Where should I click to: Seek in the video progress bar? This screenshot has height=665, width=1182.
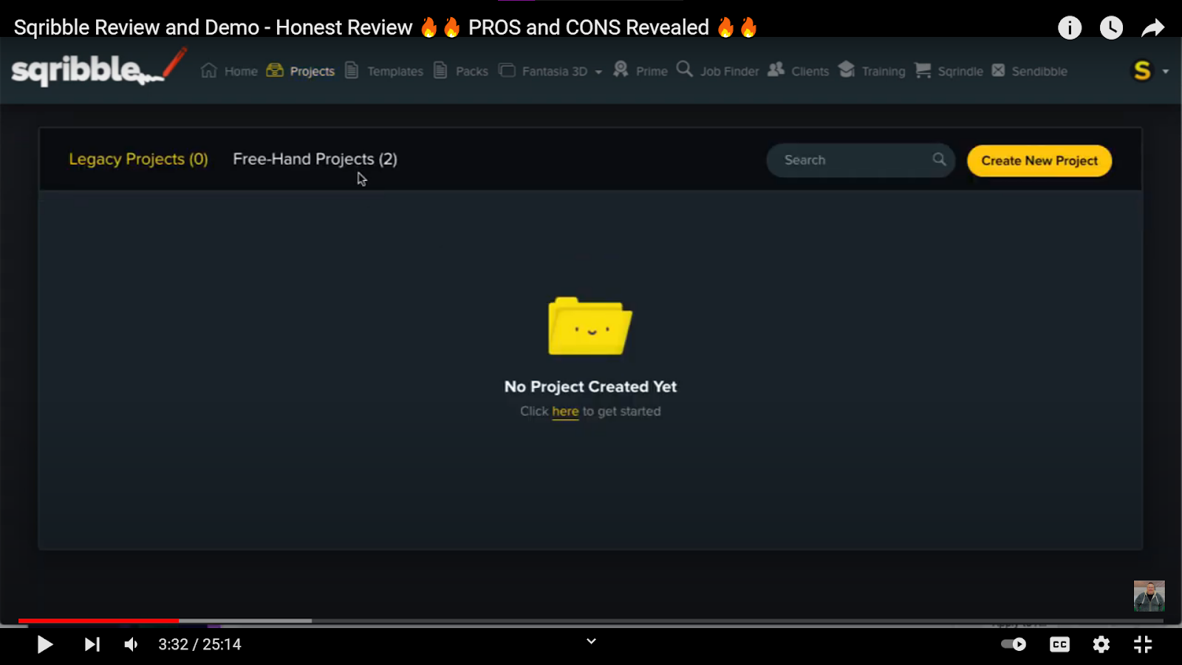point(591,621)
